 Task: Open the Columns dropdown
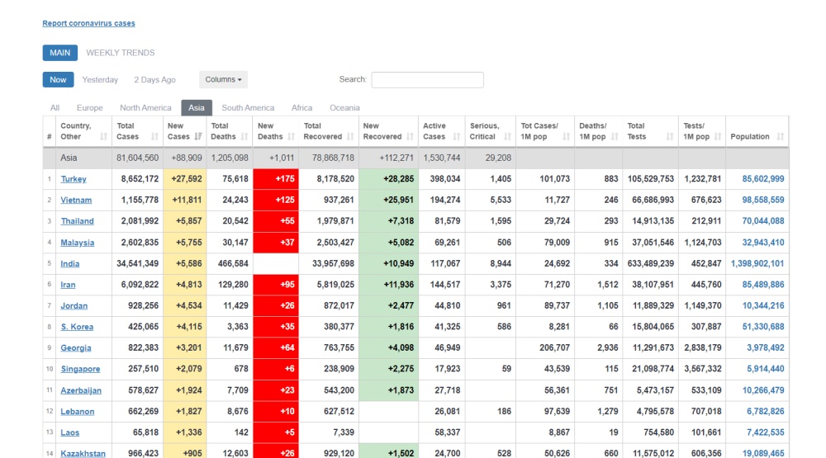[223, 80]
